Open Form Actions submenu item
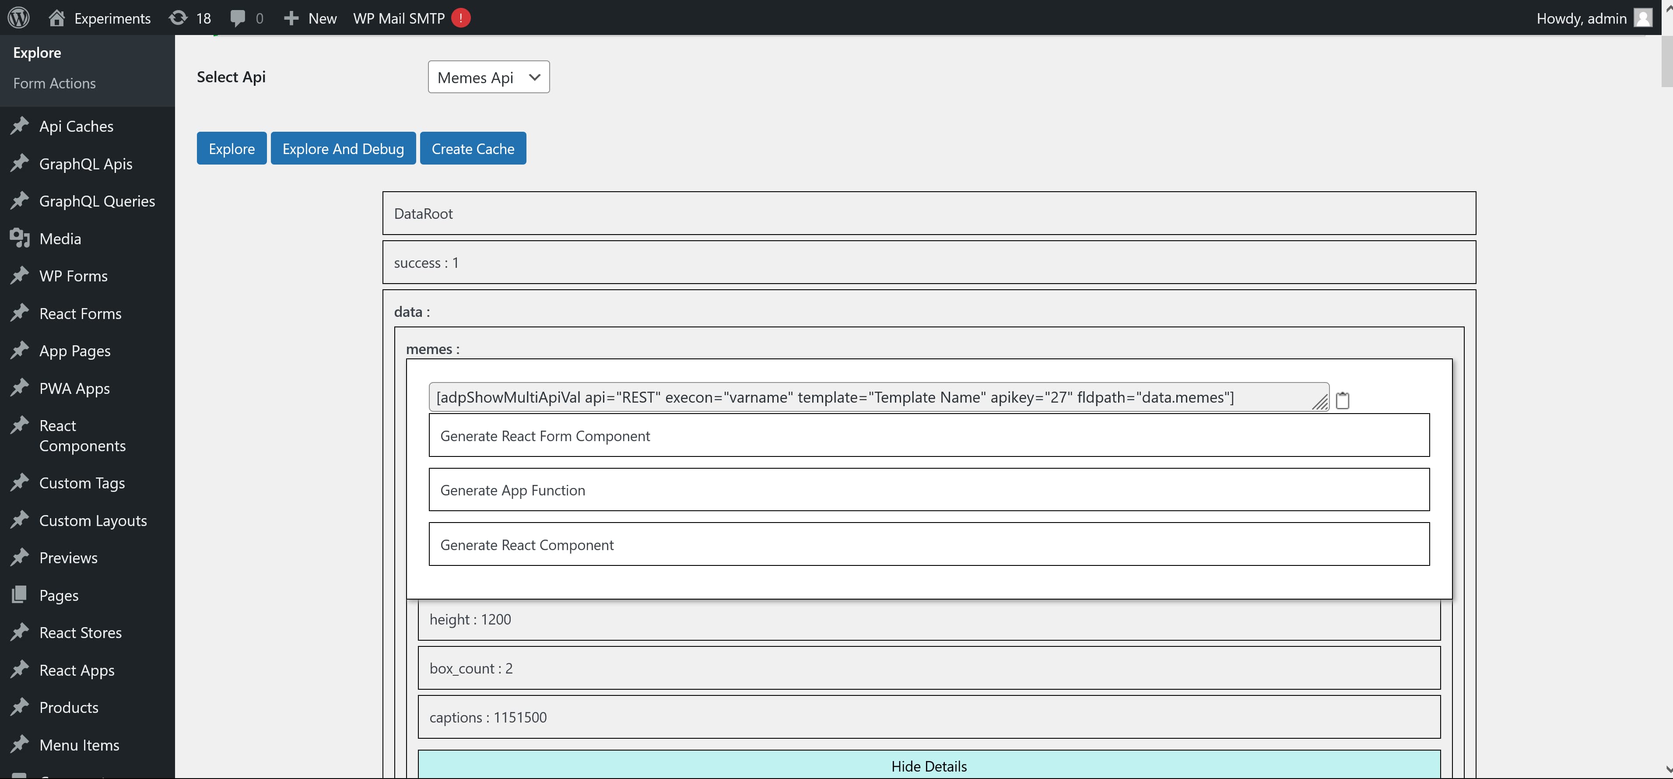This screenshot has height=779, width=1673. pos(55,83)
